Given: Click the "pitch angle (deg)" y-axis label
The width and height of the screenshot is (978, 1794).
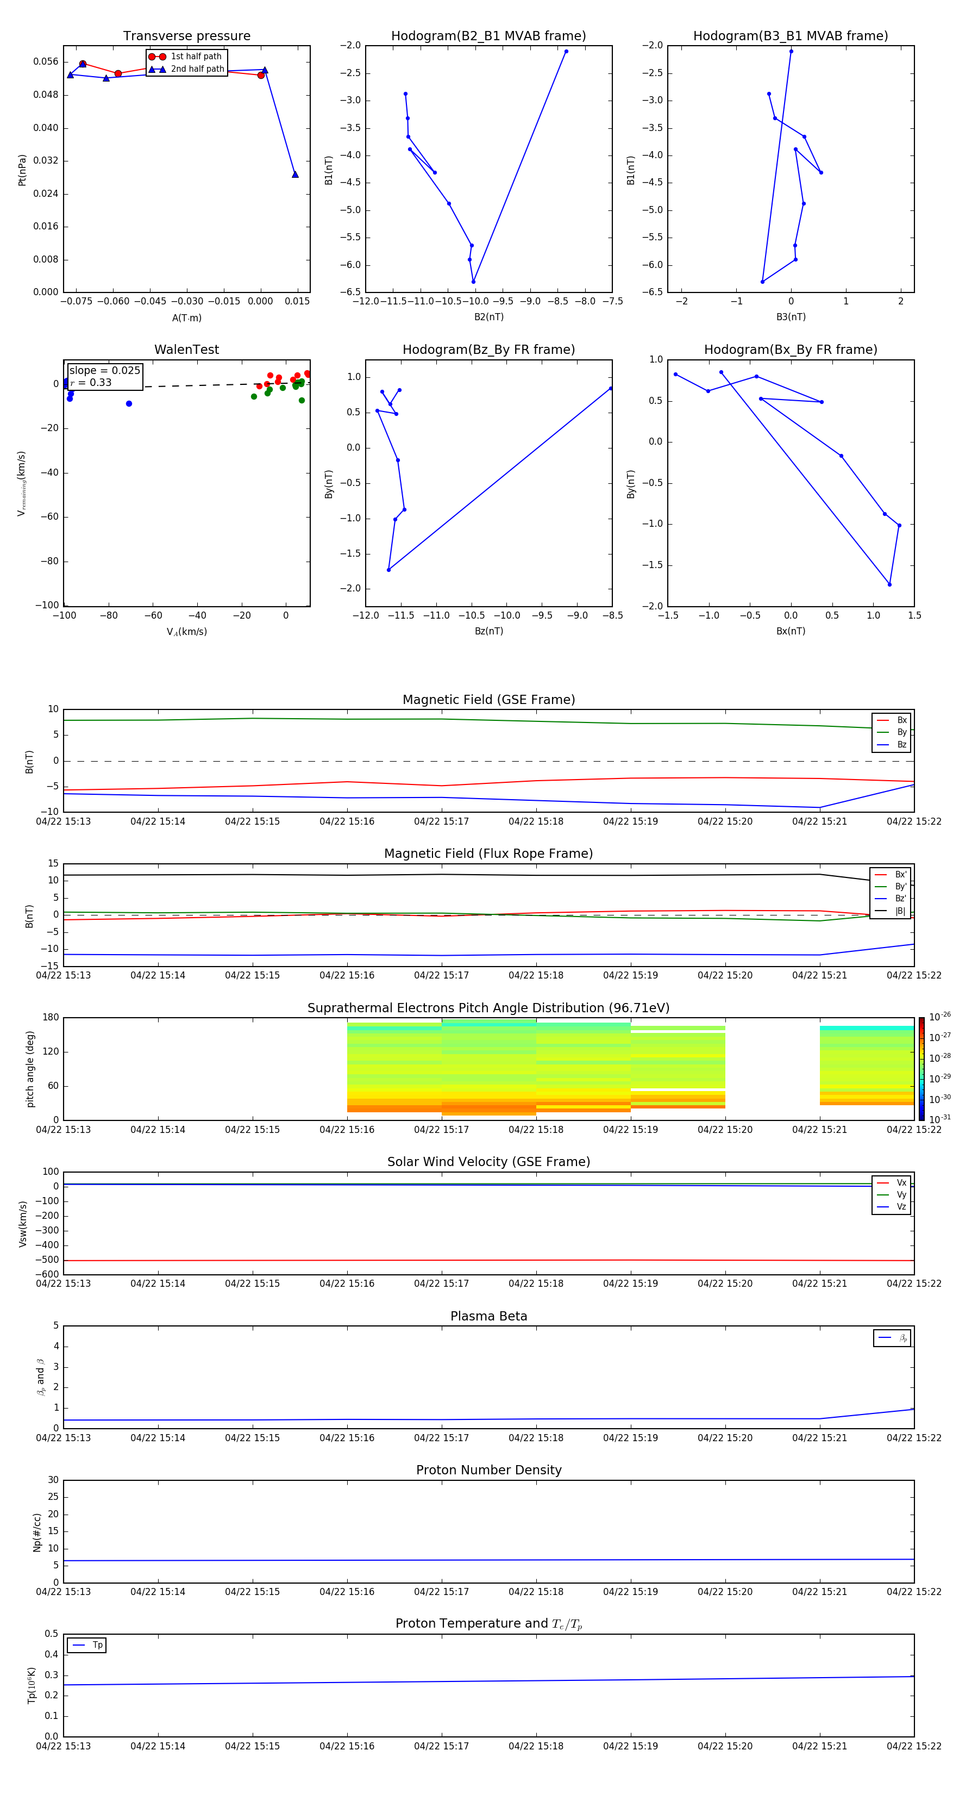Looking at the screenshot, I should click(x=30, y=1069).
